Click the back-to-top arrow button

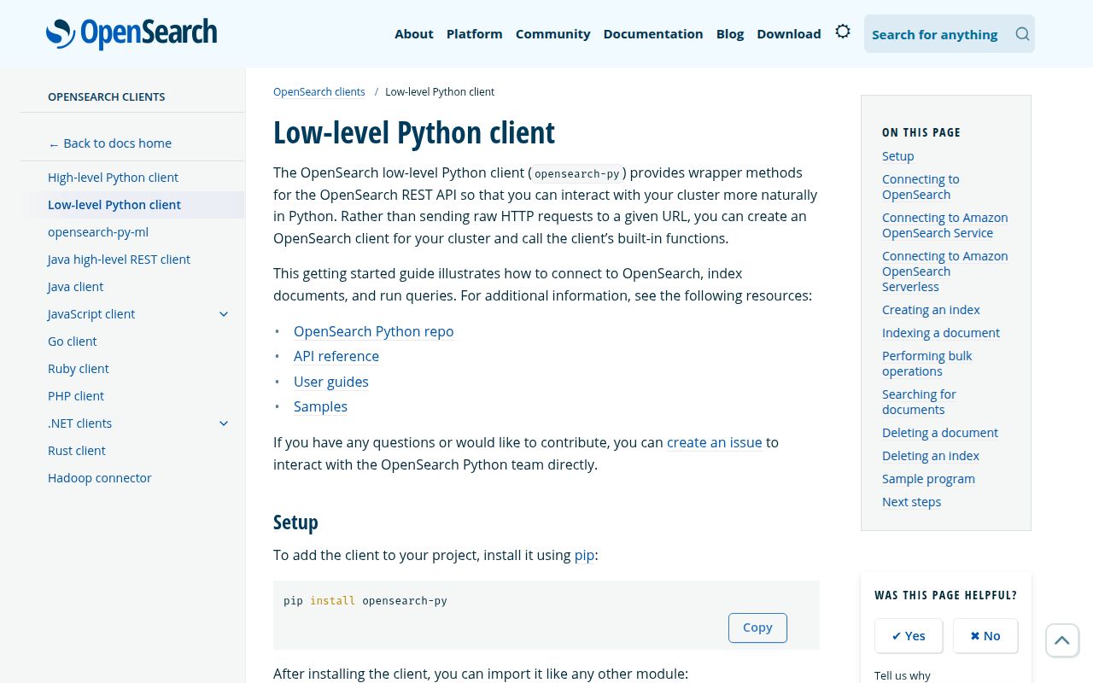pos(1062,640)
